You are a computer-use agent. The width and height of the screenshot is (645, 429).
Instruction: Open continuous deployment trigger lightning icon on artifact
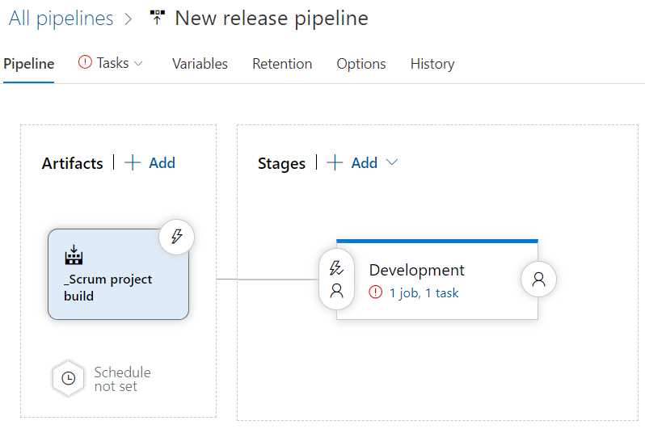[x=176, y=237]
